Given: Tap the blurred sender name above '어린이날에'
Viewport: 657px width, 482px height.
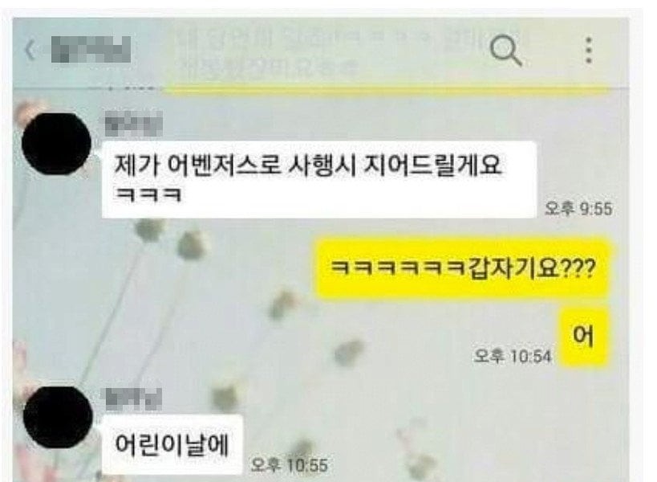Looking at the screenshot, I should coord(133,398).
